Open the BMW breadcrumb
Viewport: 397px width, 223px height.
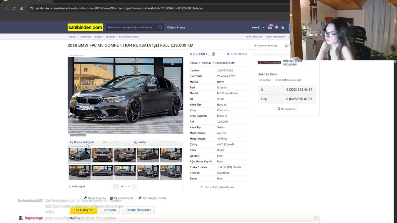click(x=98, y=37)
